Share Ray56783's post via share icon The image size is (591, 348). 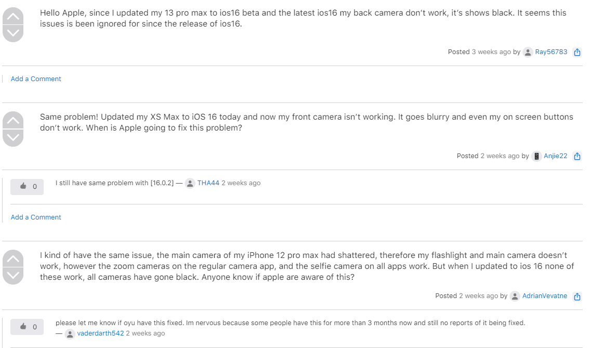(x=577, y=52)
